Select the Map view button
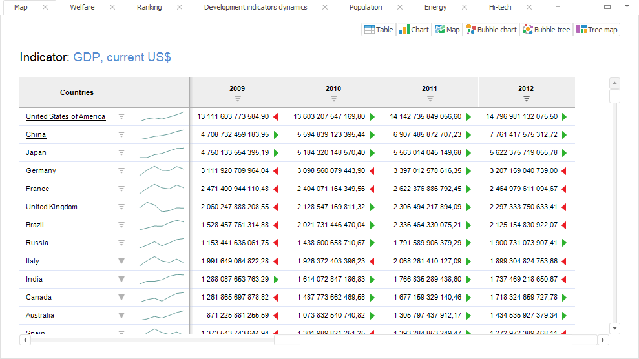The height and width of the screenshot is (359, 639). click(x=447, y=30)
